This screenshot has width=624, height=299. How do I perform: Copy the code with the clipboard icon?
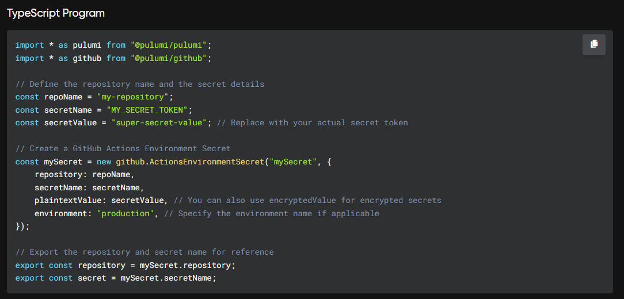pyautogui.click(x=593, y=44)
